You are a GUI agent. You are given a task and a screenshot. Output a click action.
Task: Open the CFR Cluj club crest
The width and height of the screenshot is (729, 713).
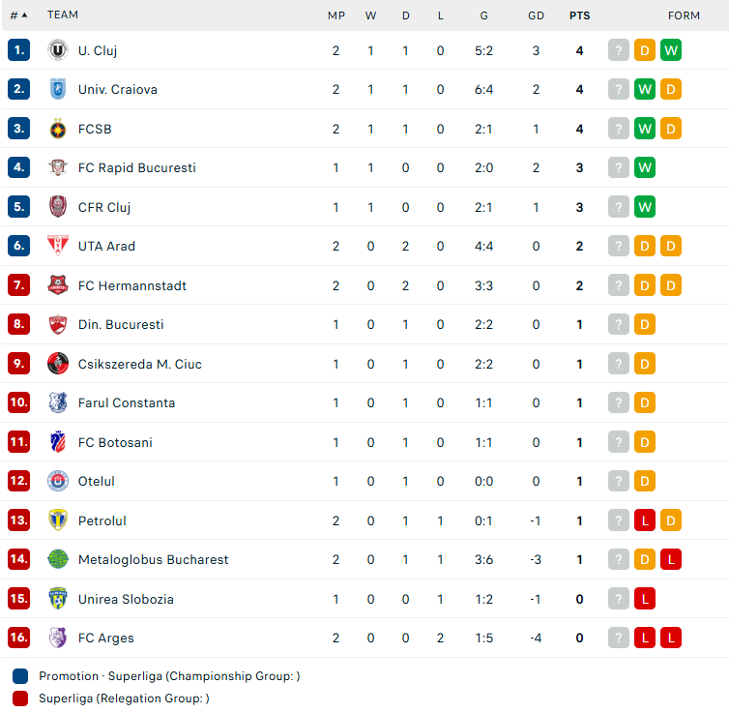[x=58, y=207]
